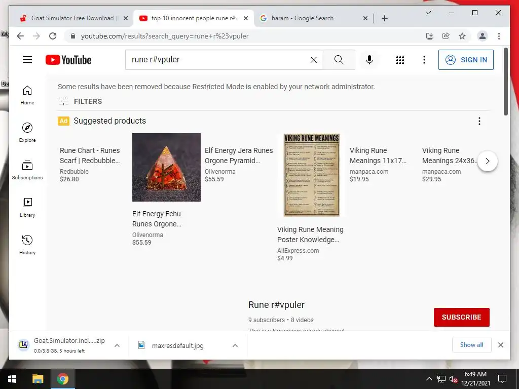Close the downloads bar
This screenshot has width=519, height=389.
[500, 345]
